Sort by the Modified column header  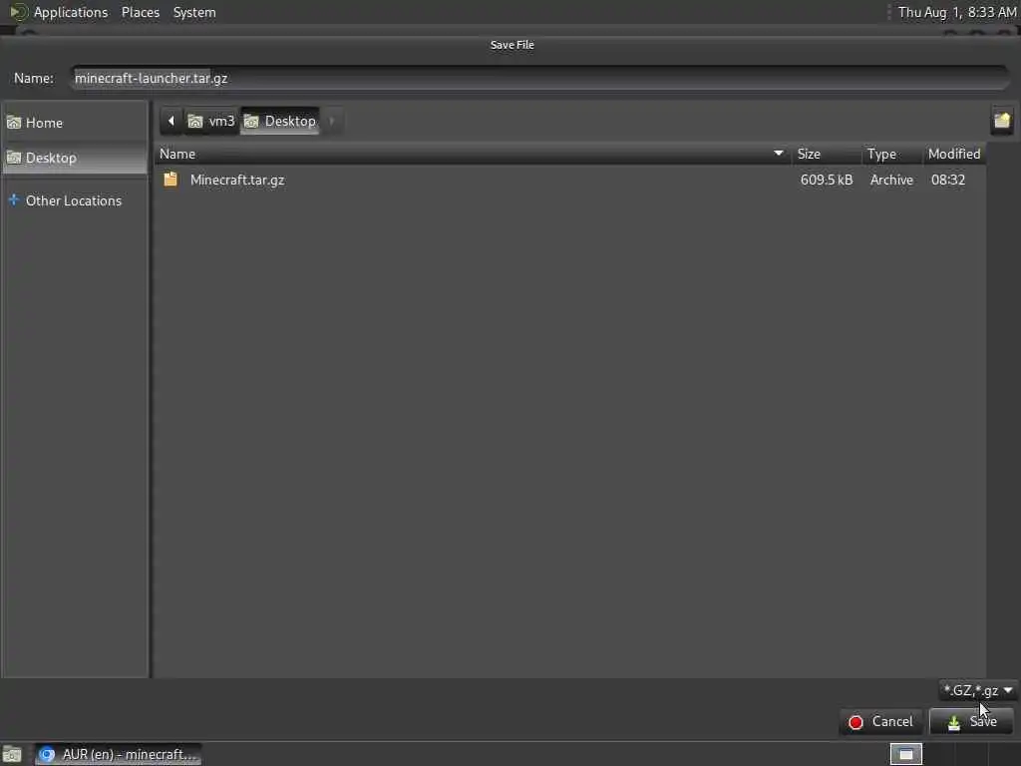954,154
